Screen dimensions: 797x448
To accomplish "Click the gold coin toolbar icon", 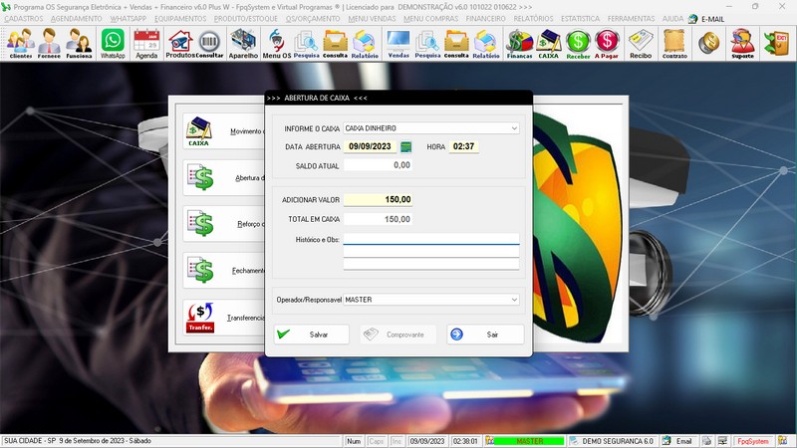I will (x=708, y=44).
